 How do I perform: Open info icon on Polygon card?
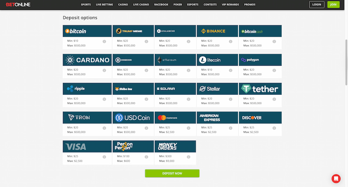pos(274,70)
